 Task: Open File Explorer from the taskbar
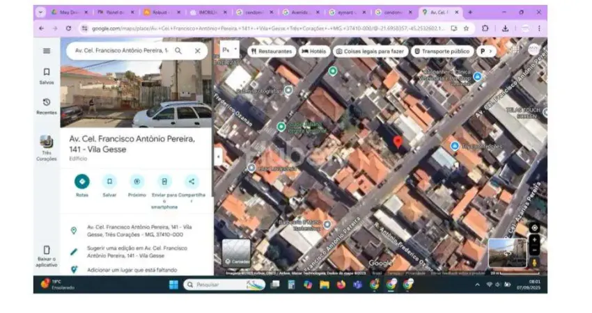[x=325, y=284]
